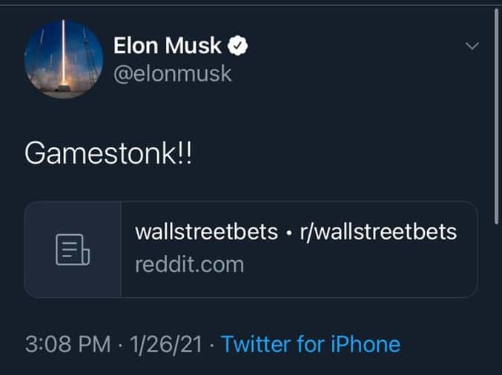Open the Twitter for iPhone source link

[x=311, y=345]
